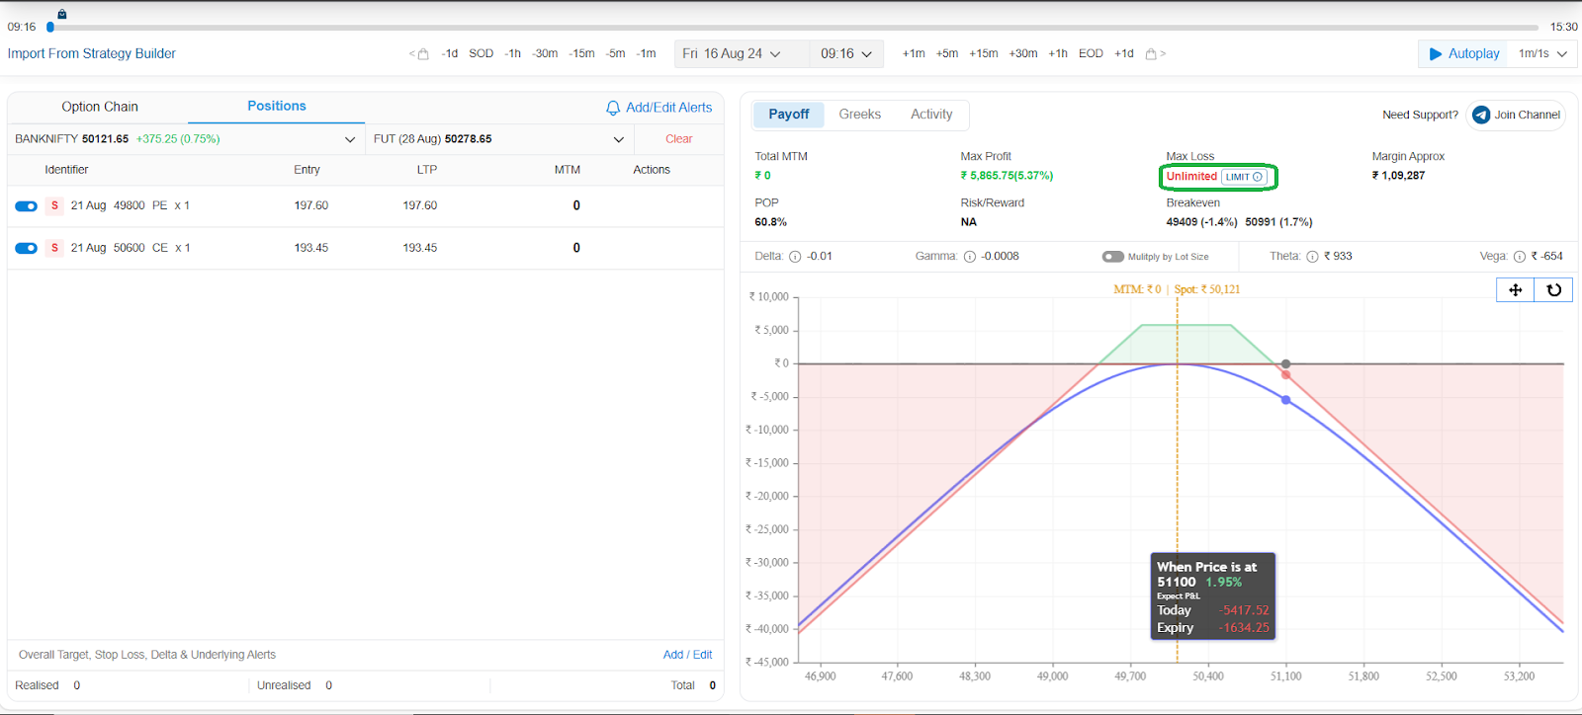The height and width of the screenshot is (715, 1582).
Task: Step back one hour with -1h
Action: pos(512,54)
